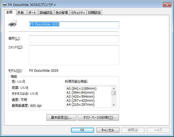Click the large printer icon beside name field

tap(13, 23)
